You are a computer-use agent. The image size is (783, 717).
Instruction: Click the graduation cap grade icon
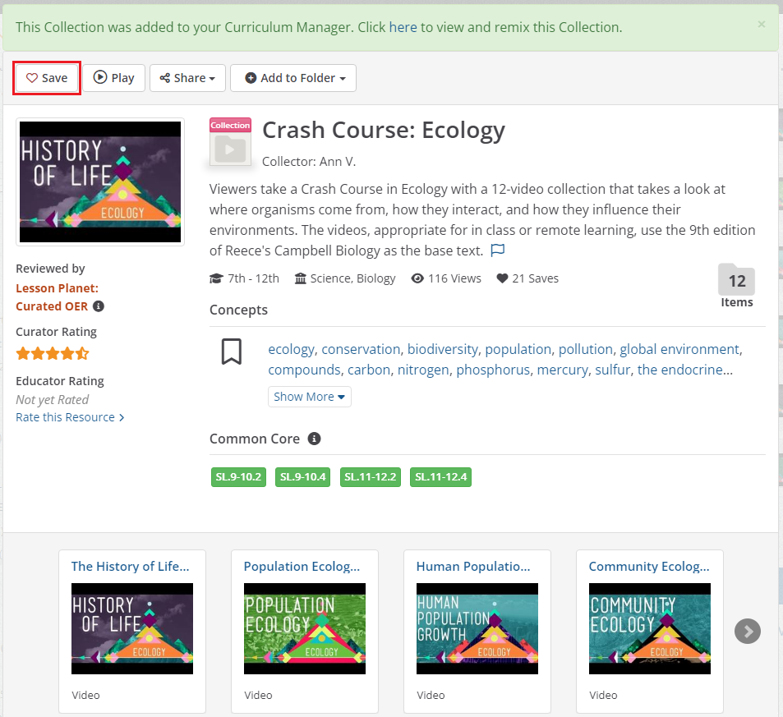coord(216,278)
